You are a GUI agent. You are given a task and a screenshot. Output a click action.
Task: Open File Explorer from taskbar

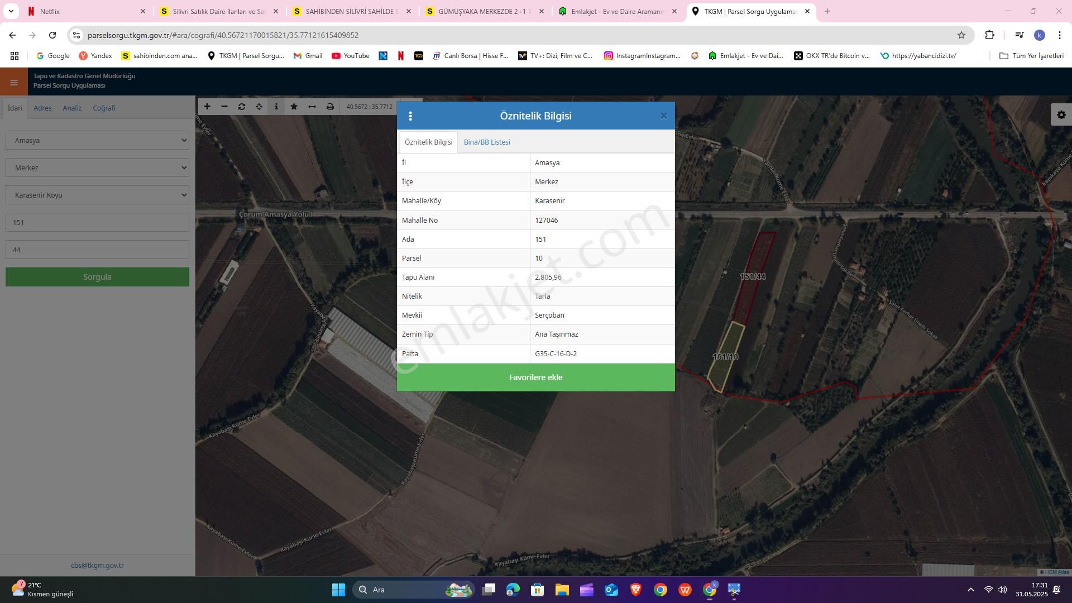point(562,590)
